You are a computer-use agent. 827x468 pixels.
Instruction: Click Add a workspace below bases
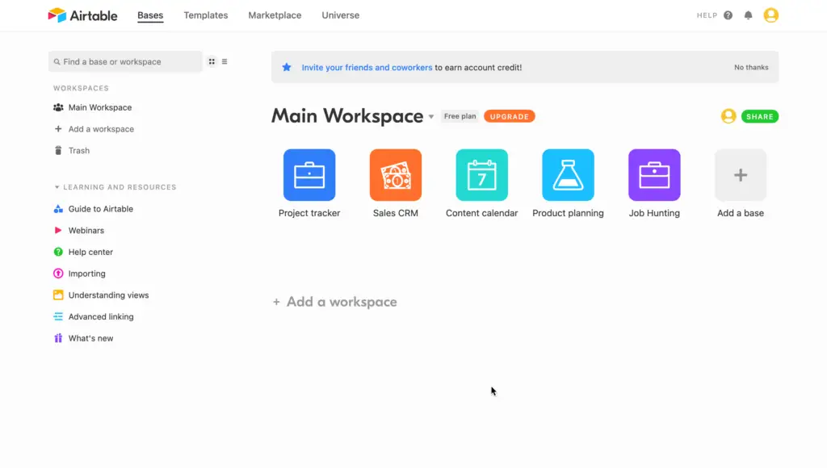tap(335, 302)
